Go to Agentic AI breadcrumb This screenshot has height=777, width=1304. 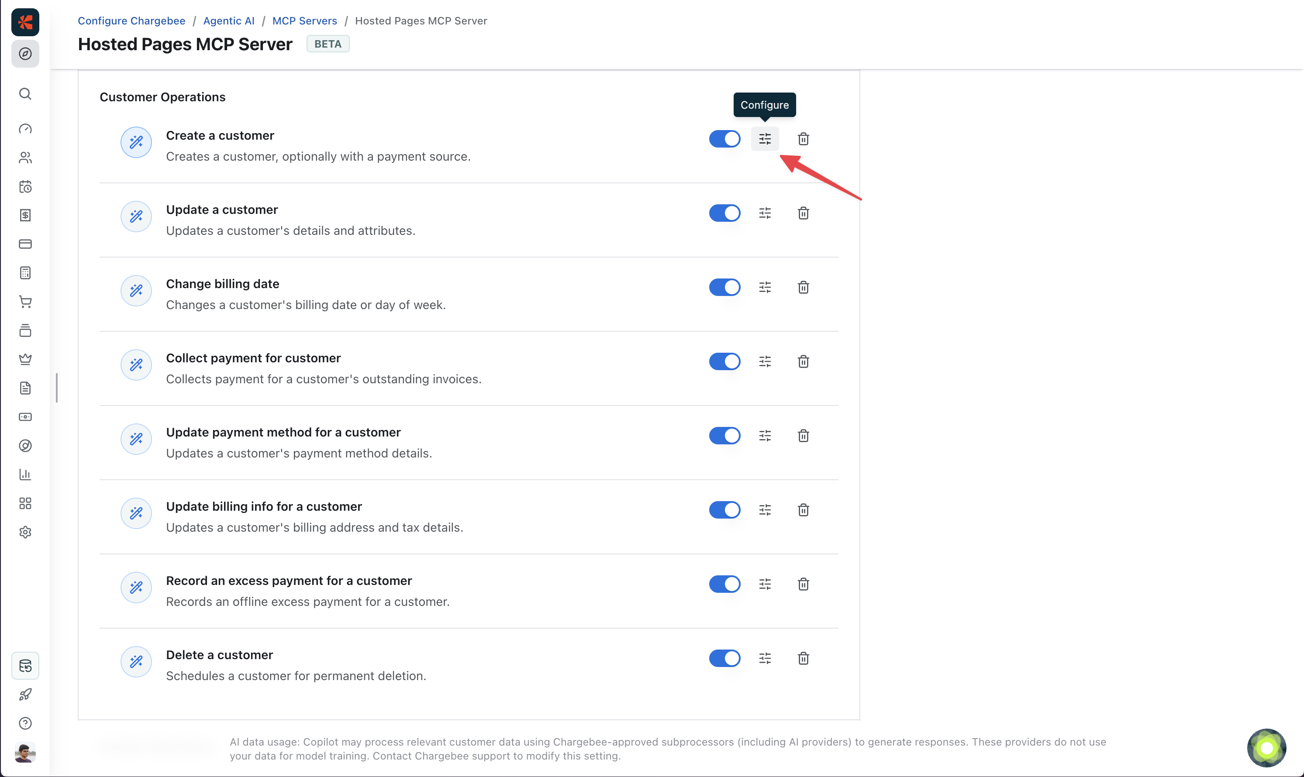point(229,21)
